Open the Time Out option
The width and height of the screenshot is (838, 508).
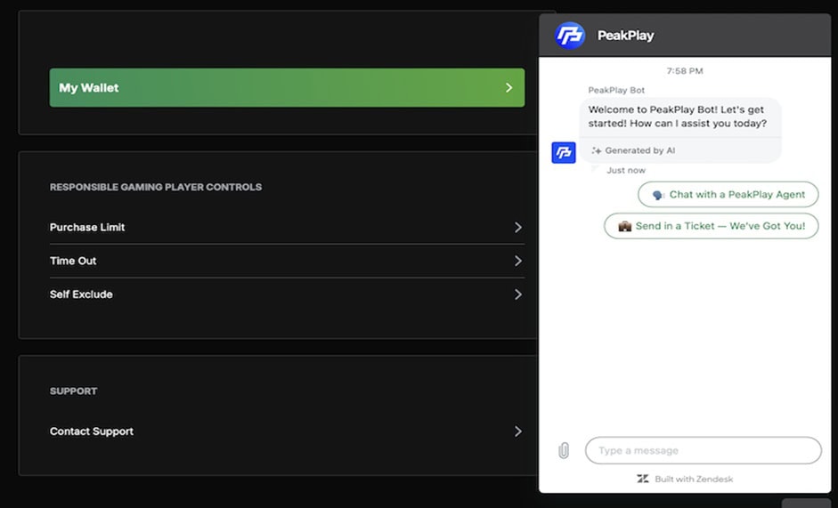[x=287, y=261]
